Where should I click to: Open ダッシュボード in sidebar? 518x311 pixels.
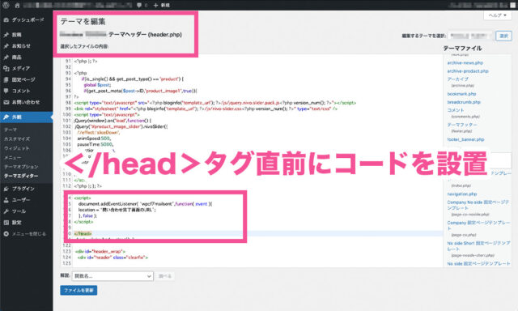click(x=27, y=19)
